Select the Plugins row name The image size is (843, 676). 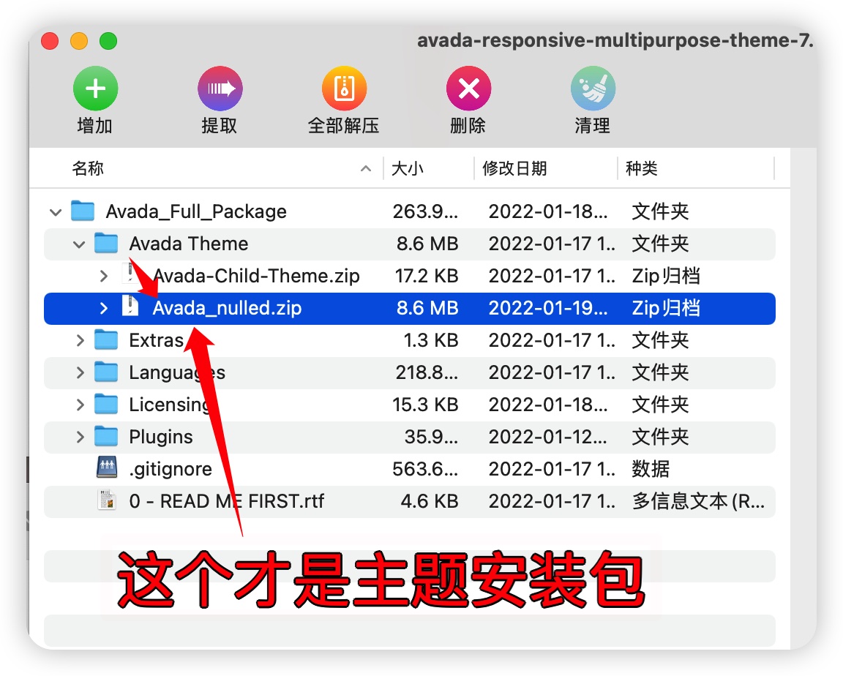161,437
